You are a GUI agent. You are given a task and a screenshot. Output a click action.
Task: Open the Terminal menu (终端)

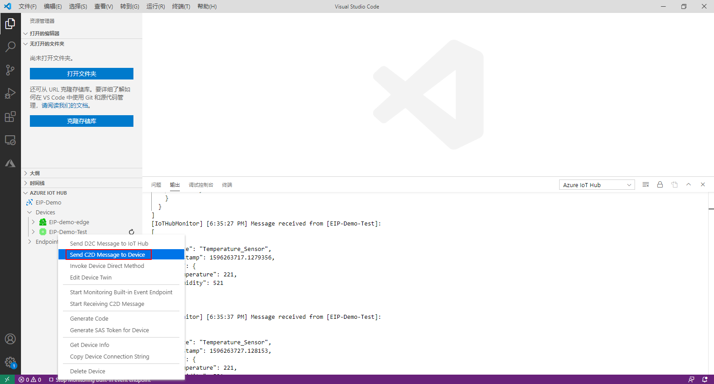(181, 6)
